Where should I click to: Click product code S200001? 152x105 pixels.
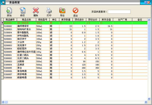click(8, 39)
